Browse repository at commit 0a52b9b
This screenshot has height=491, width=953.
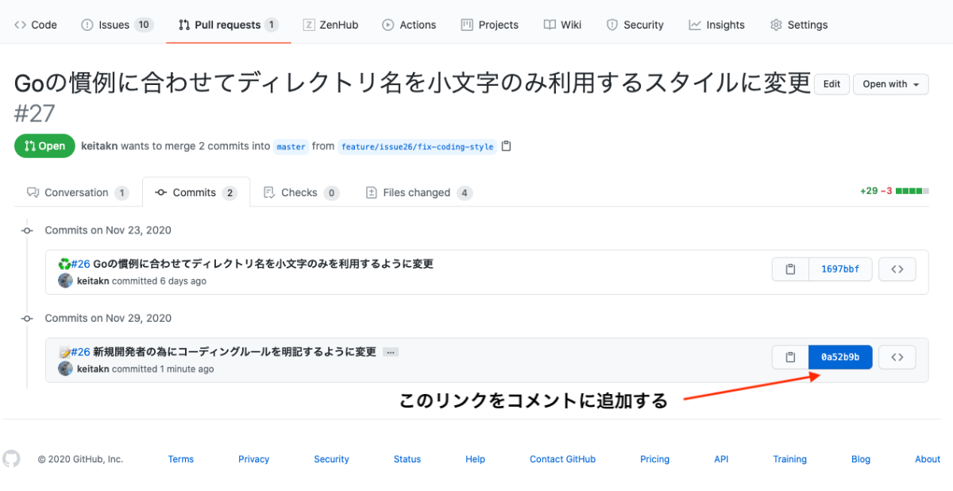(x=897, y=358)
